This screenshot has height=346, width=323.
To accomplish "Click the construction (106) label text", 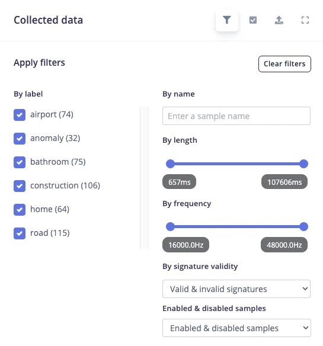I will tap(65, 185).
